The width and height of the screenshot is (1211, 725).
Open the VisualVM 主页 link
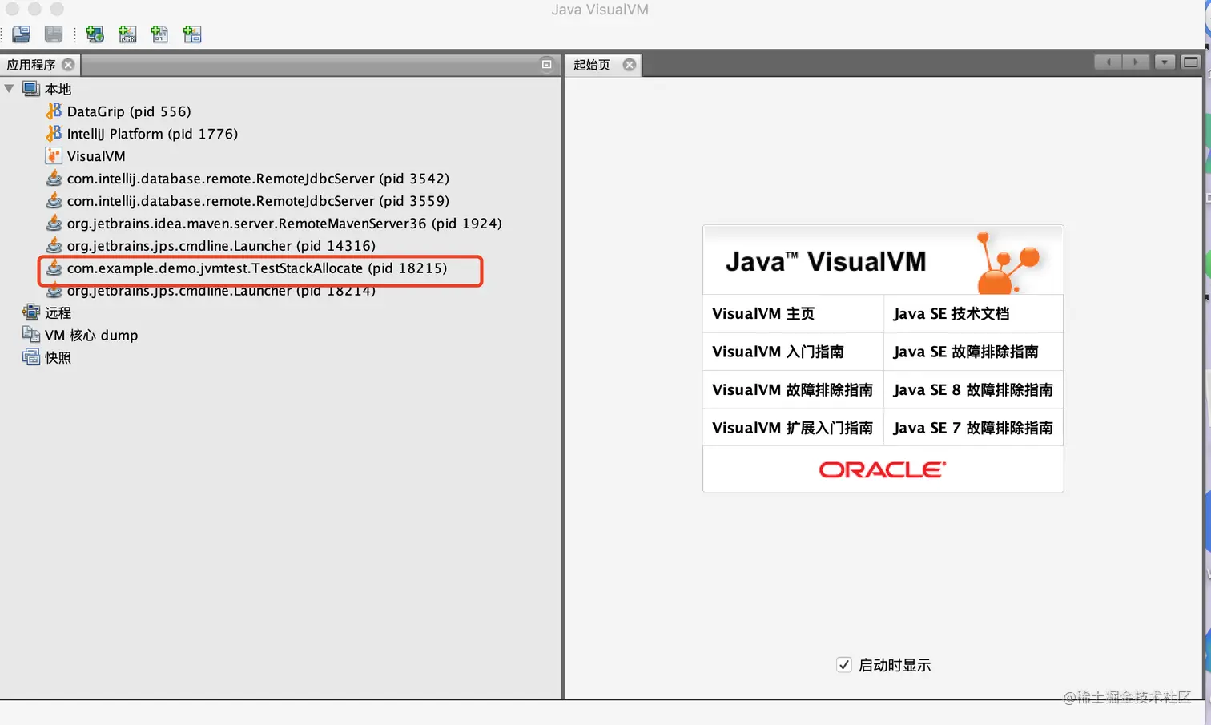[x=763, y=314]
